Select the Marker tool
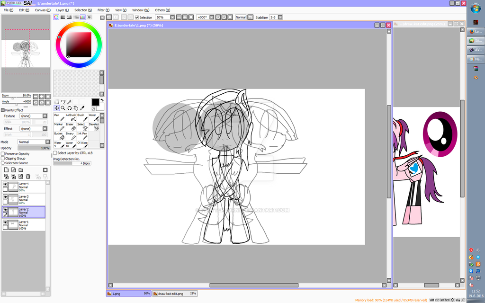Image resolution: width=485 pixels, height=303 pixels. point(59,127)
